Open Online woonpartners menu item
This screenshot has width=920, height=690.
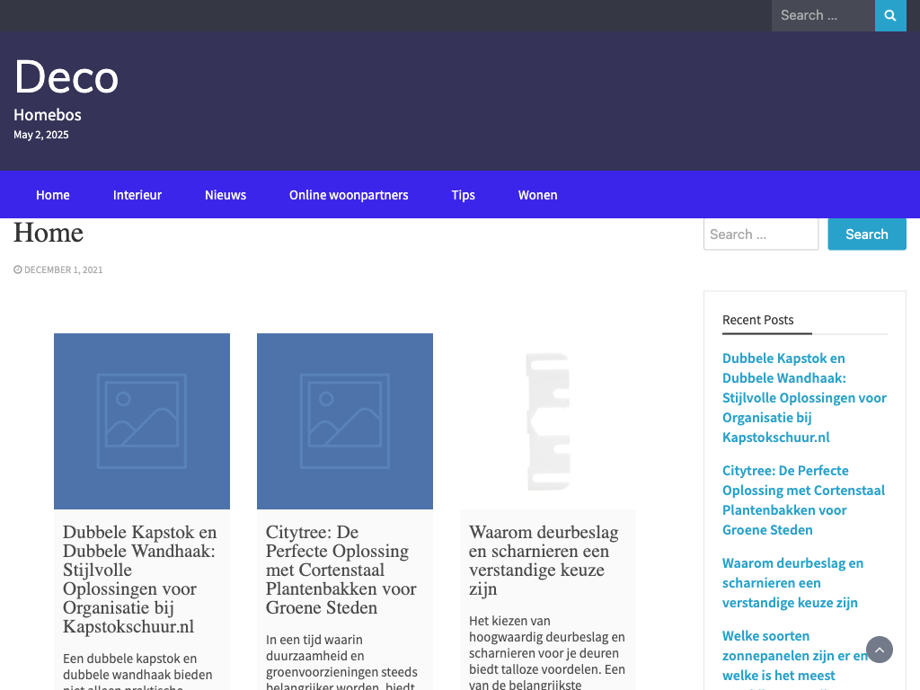349,195
